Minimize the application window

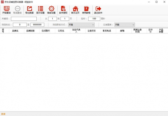click(x=149, y=2)
